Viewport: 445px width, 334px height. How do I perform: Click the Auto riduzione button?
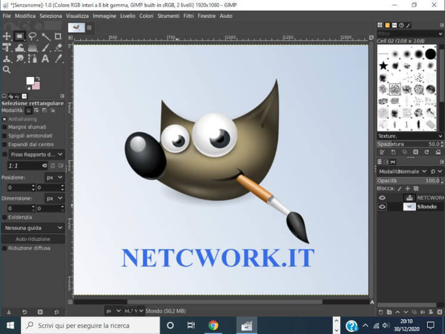click(33, 239)
